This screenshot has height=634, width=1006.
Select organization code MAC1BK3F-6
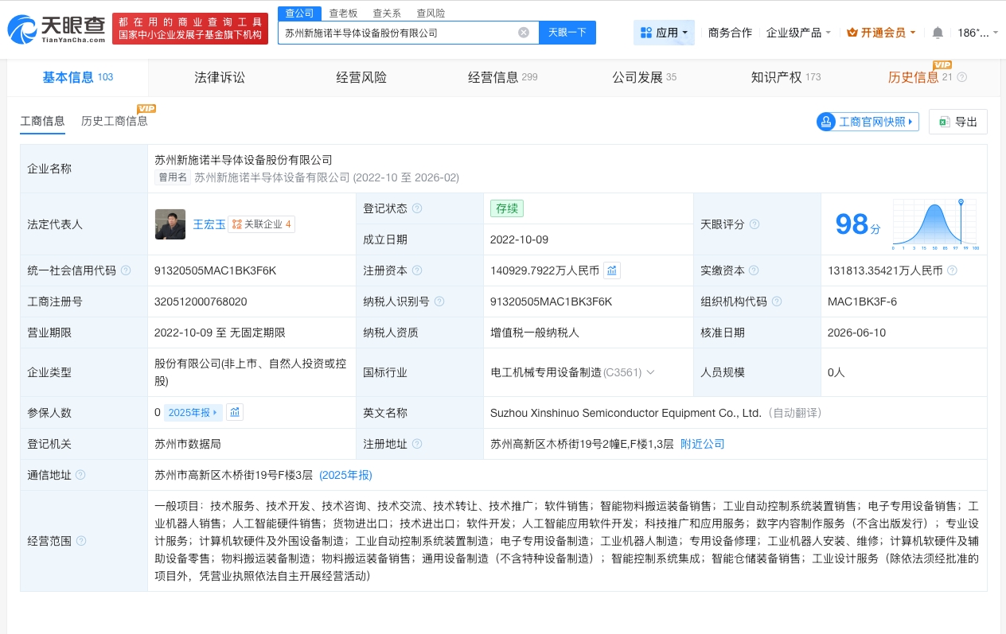click(x=862, y=301)
